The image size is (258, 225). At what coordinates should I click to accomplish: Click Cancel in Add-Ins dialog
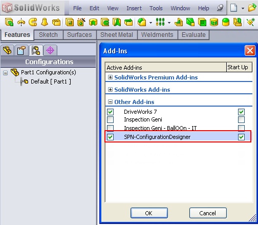tap(208, 213)
